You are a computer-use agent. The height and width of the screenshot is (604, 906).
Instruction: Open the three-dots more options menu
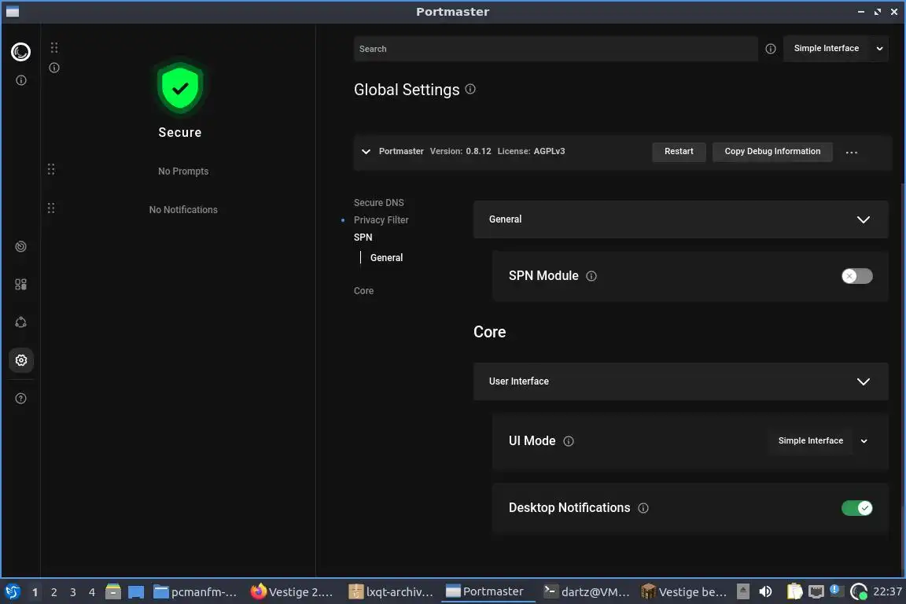852,153
